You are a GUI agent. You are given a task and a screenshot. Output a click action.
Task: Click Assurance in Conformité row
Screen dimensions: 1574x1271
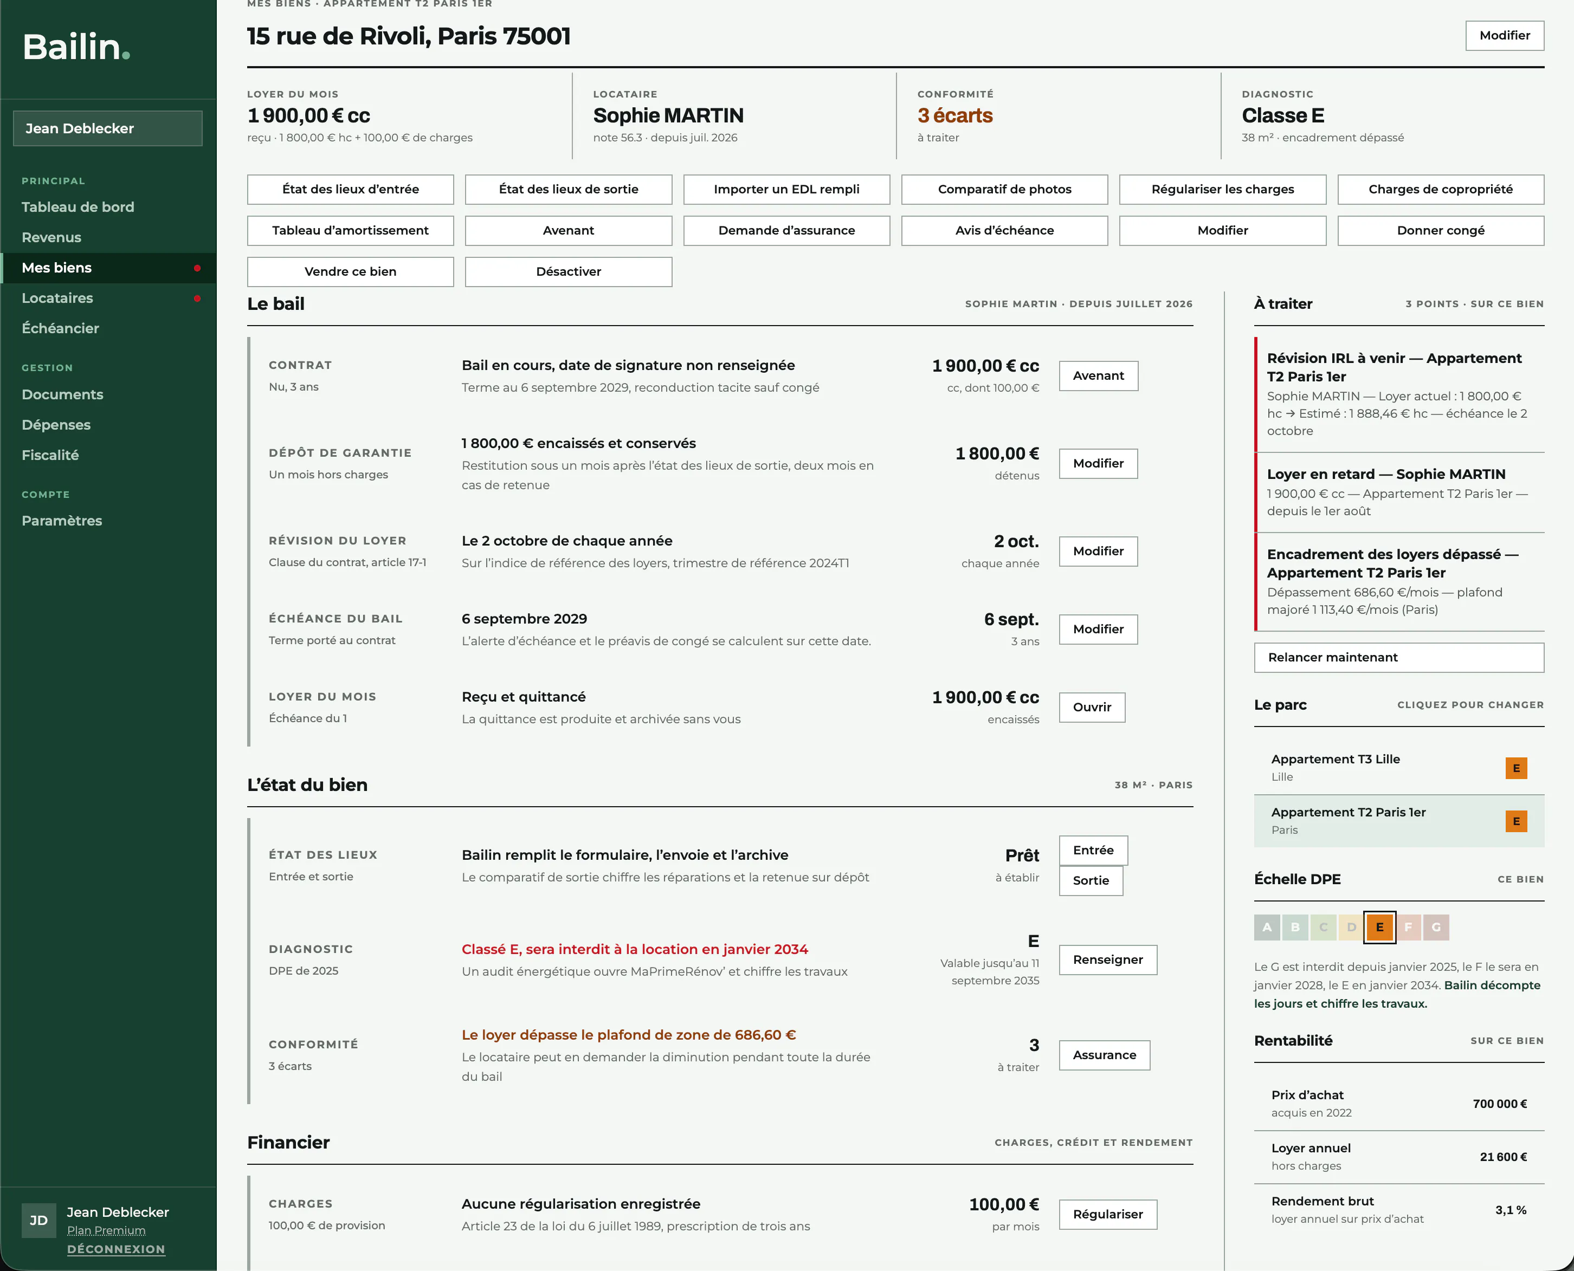click(1105, 1055)
